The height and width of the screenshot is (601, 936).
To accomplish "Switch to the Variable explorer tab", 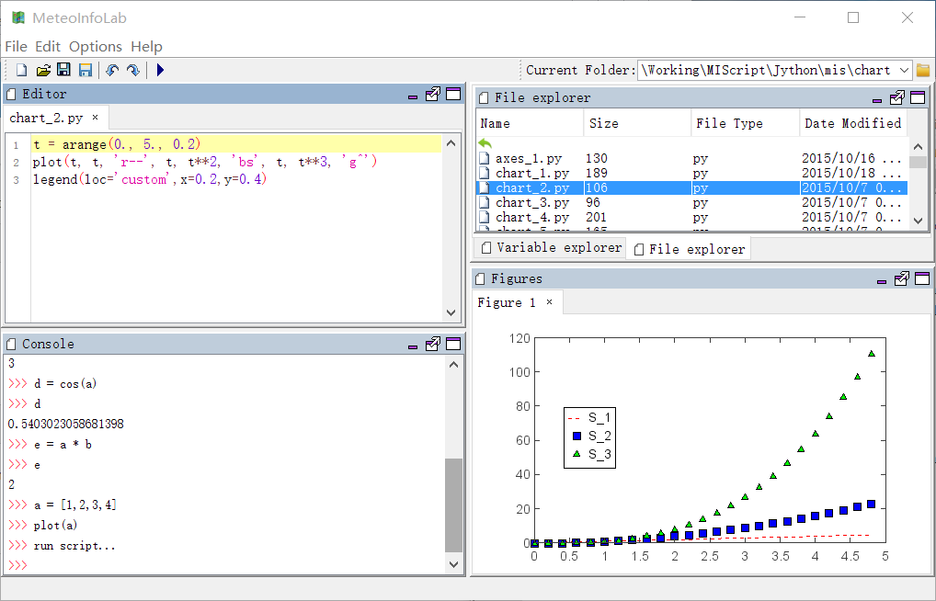I will (550, 247).
